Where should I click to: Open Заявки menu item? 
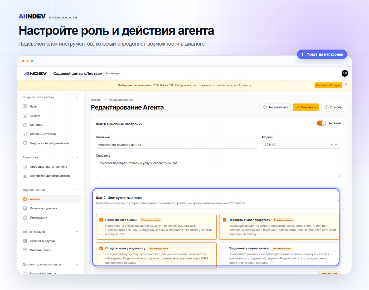[x=51, y=116]
